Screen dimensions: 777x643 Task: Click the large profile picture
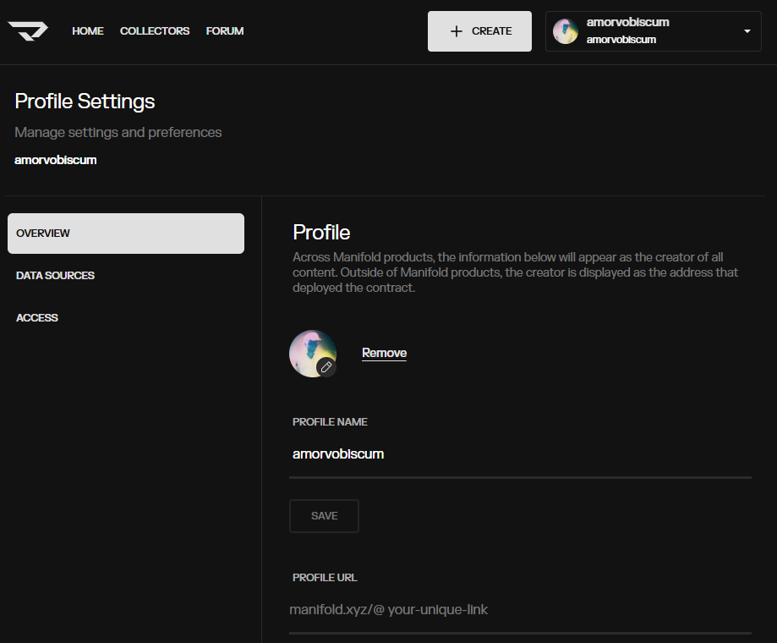[311, 351]
